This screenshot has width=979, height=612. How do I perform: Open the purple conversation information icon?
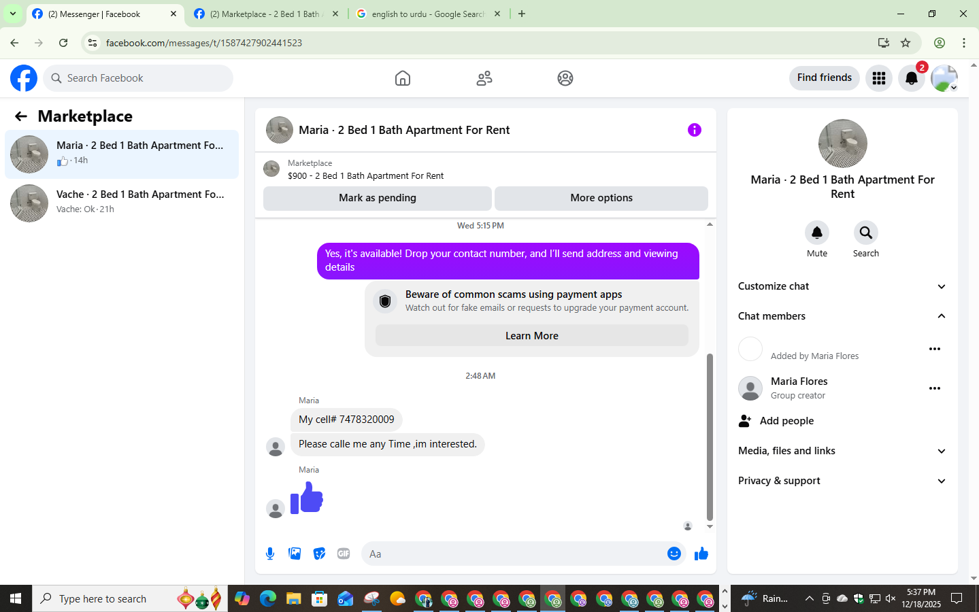(695, 130)
